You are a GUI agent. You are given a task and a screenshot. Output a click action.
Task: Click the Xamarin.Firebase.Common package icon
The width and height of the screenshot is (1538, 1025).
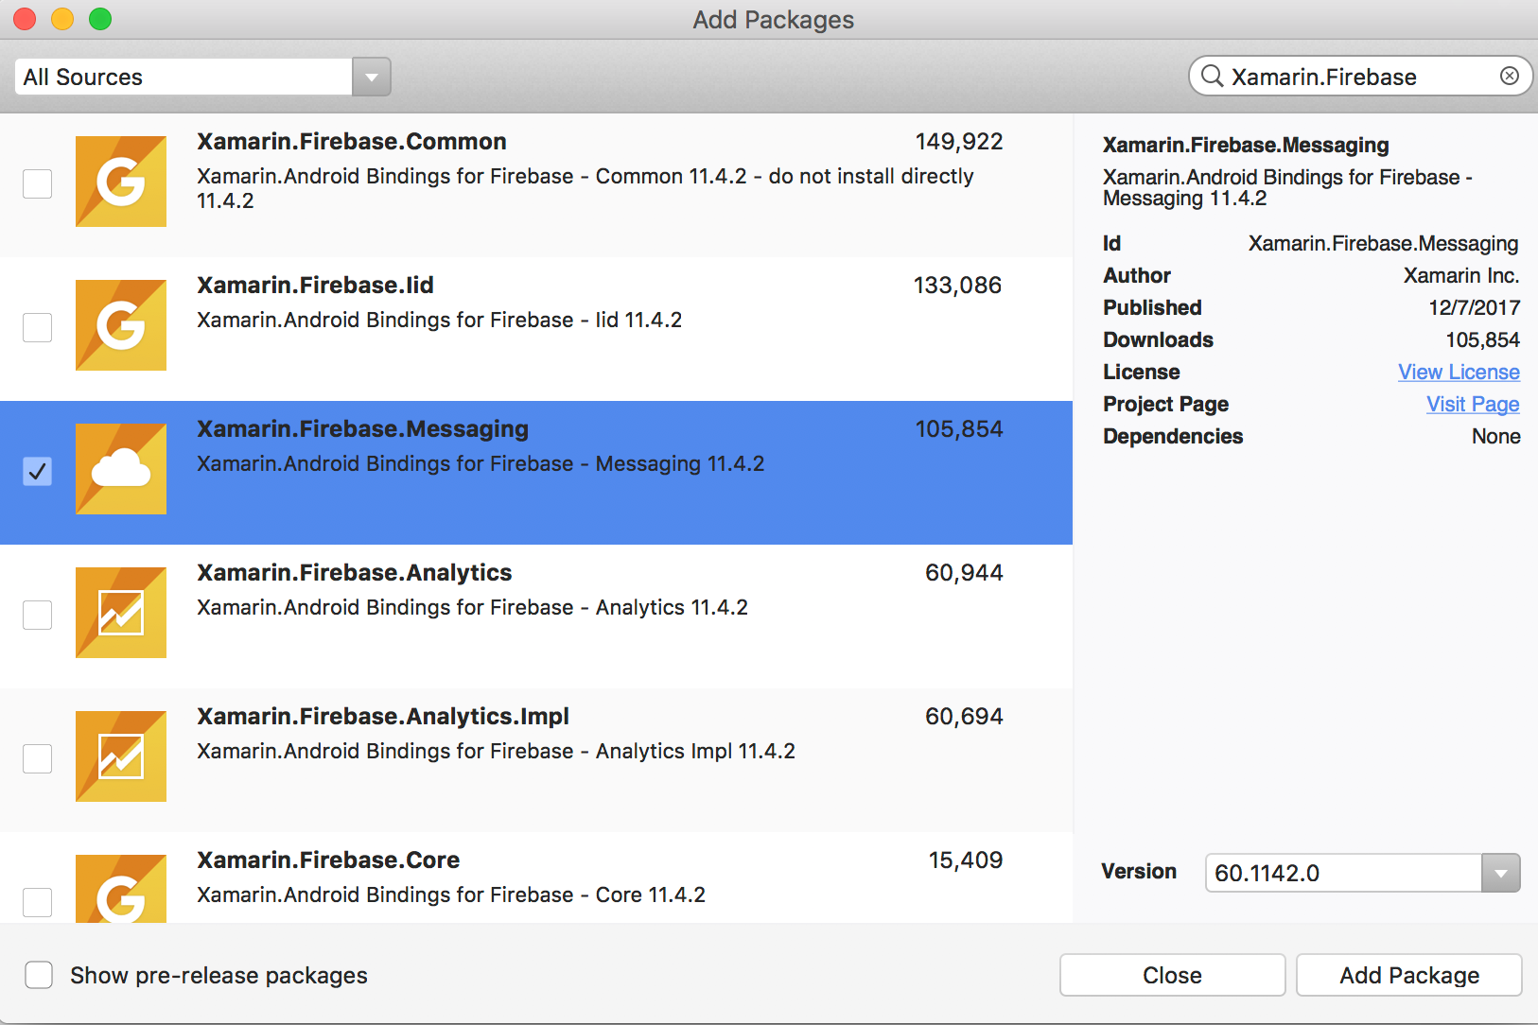(x=120, y=182)
